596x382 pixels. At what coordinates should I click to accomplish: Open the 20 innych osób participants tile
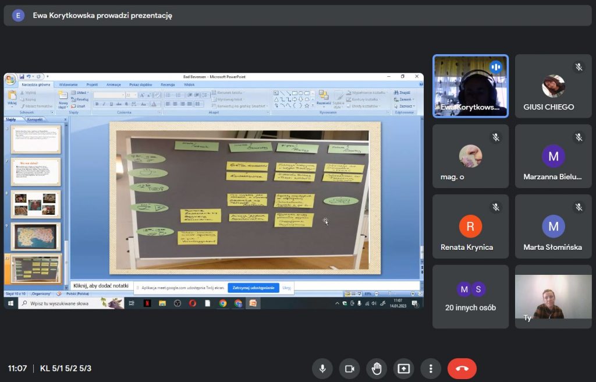(470, 297)
